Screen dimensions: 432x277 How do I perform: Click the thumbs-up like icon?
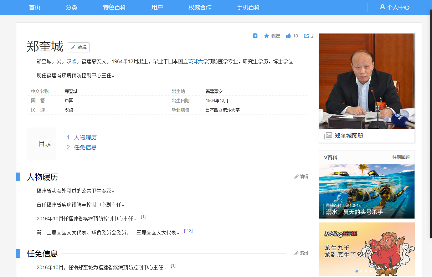tap(288, 36)
